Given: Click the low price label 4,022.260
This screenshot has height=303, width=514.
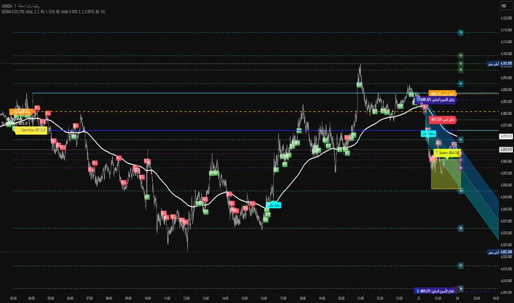Looking at the screenshot, I should pyautogui.click(x=500, y=252).
